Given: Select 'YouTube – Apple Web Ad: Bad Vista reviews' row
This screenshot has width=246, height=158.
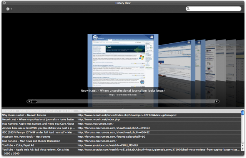Looking at the screenshot, I should [x=121, y=150].
